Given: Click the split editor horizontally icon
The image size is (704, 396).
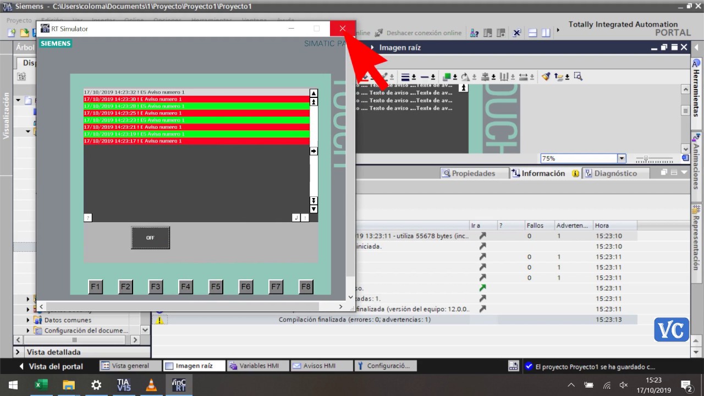Looking at the screenshot, I should tap(532, 33).
